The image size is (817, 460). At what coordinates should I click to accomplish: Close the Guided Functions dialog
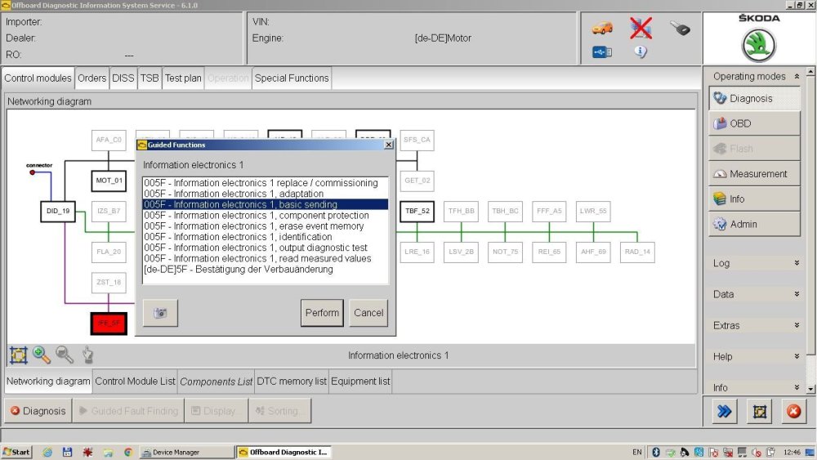click(x=389, y=145)
